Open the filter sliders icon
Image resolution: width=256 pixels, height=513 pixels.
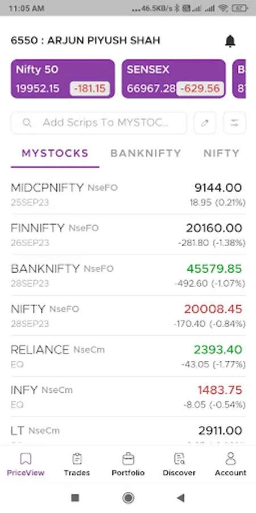[x=234, y=123]
